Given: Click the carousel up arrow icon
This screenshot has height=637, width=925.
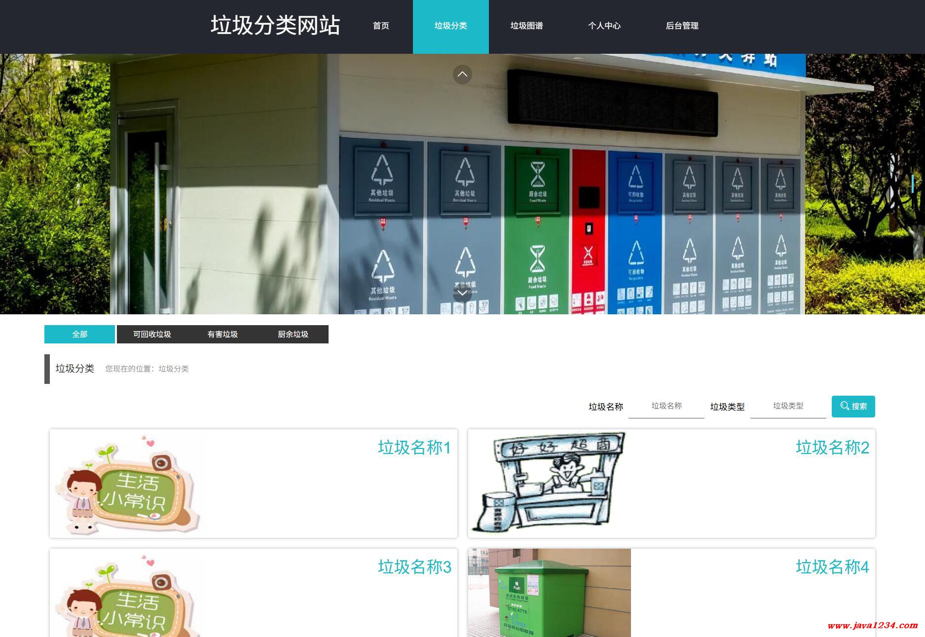Looking at the screenshot, I should tap(462, 75).
